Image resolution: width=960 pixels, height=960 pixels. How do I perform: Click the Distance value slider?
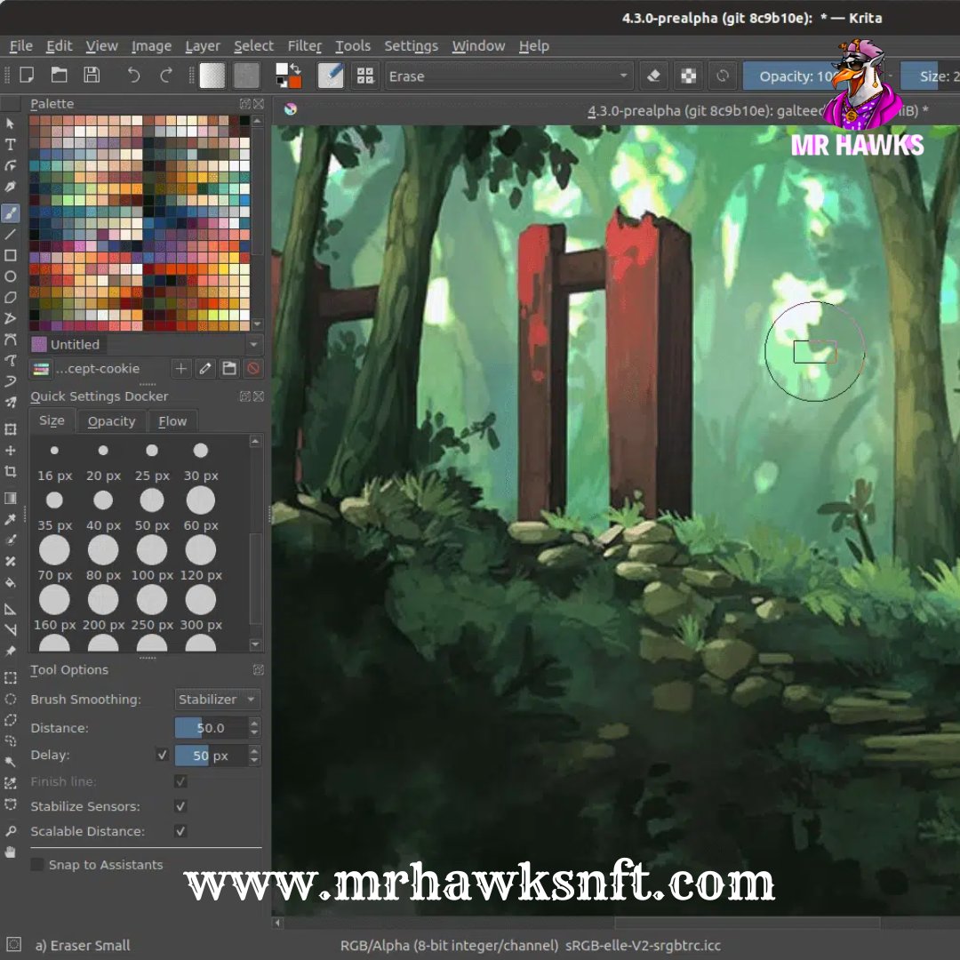click(212, 728)
